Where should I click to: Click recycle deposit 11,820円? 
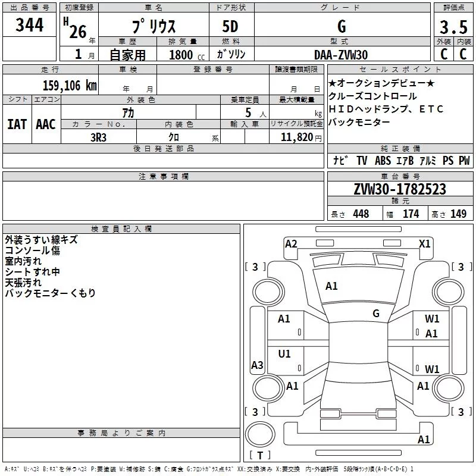click(x=301, y=137)
